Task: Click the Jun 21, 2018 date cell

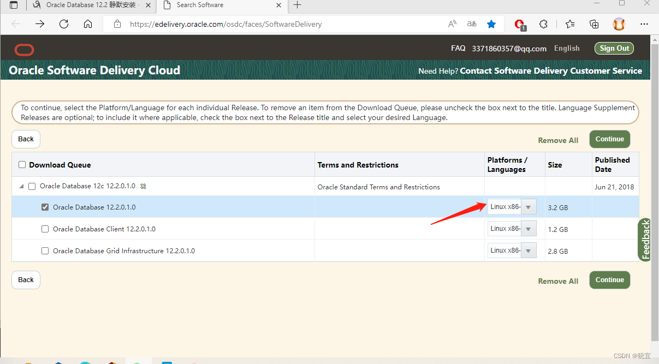Action: [614, 187]
